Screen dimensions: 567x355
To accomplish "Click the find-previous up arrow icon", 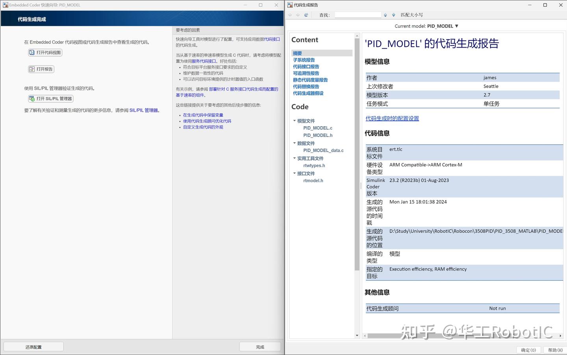I will click(x=385, y=15).
